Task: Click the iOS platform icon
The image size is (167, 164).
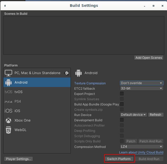Action: tap(8, 111)
